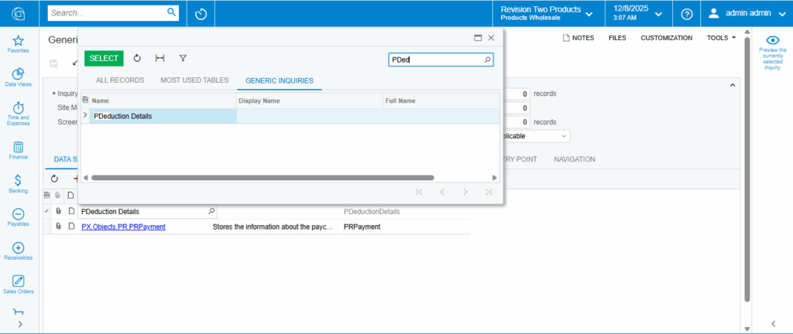Screen dimensions: 793x334
Task: Preview the currently selected inquiry
Action: (x=771, y=53)
